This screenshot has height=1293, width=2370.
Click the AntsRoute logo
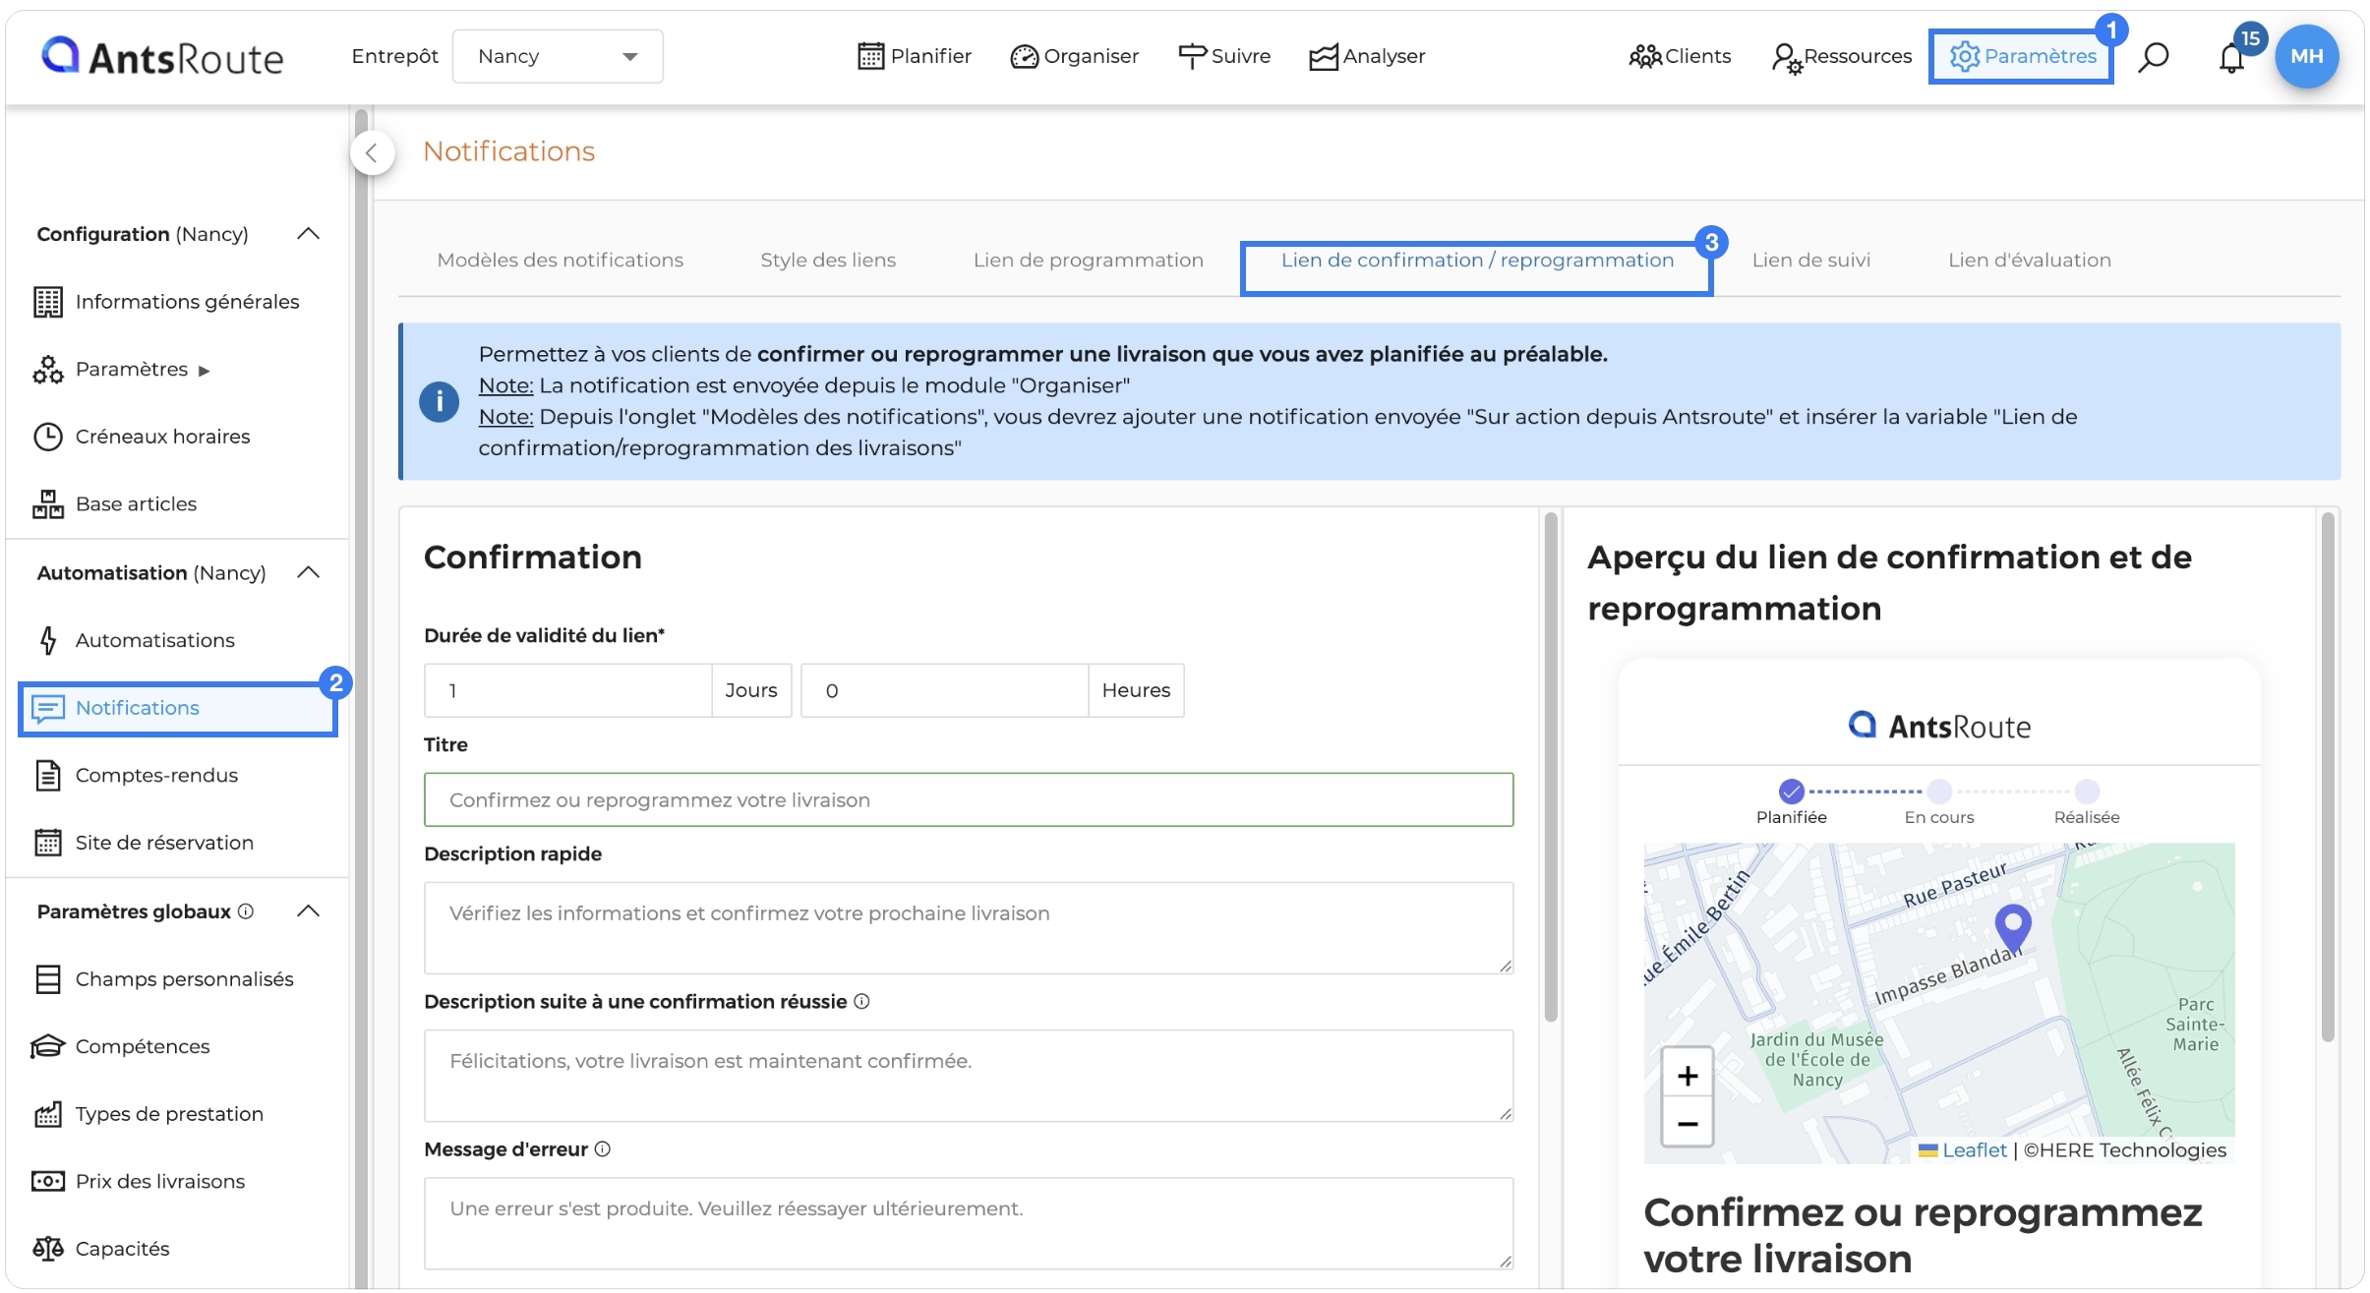tap(162, 57)
